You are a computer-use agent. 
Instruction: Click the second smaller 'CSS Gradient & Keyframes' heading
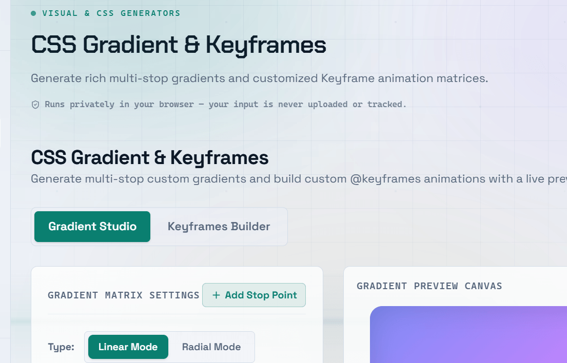(x=150, y=158)
